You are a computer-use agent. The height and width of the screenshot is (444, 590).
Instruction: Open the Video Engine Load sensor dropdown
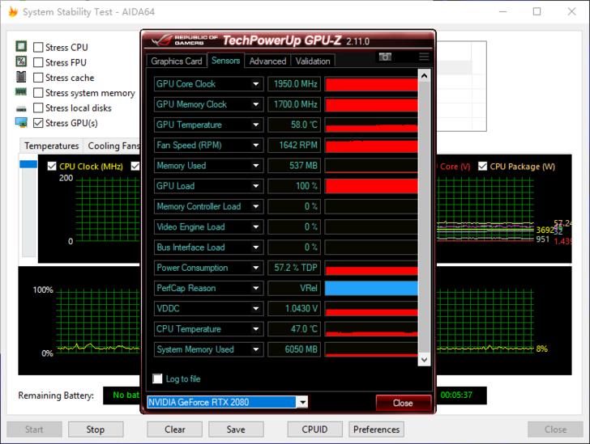[256, 227]
